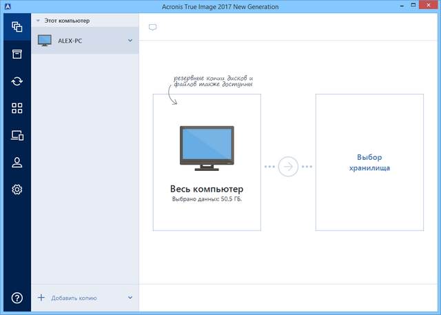The height and width of the screenshot is (315, 441).
Task: Open the Sync section icon
Action: point(15,81)
